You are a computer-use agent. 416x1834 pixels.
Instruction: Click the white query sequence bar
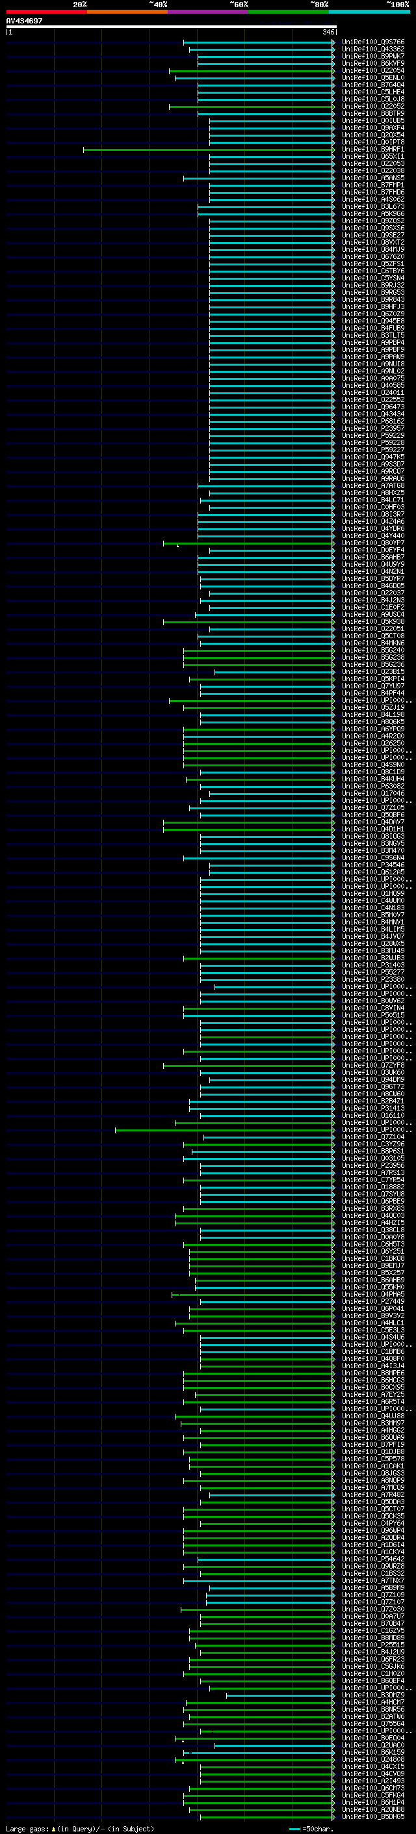click(172, 26)
